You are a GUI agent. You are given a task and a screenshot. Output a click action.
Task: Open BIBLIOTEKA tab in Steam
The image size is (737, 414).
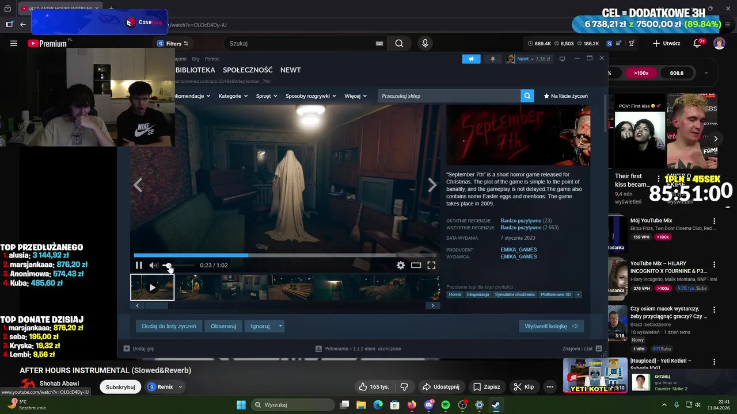pos(195,70)
